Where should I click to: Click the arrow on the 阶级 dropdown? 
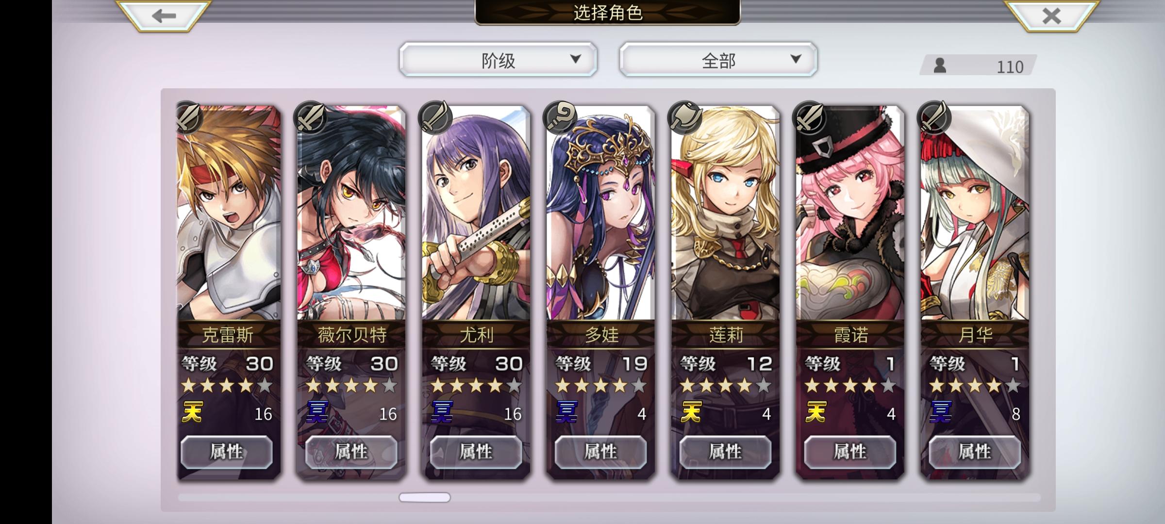(x=576, y=59)
